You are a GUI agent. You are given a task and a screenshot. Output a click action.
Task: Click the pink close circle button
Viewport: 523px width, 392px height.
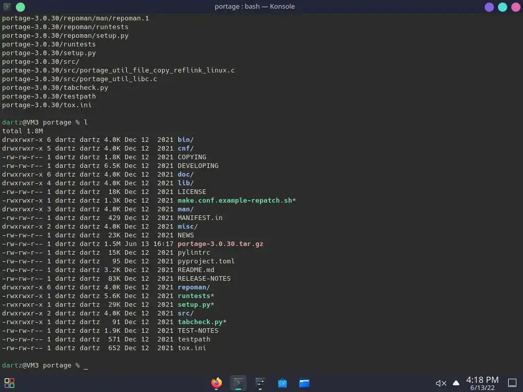click(x=516, y=7)
